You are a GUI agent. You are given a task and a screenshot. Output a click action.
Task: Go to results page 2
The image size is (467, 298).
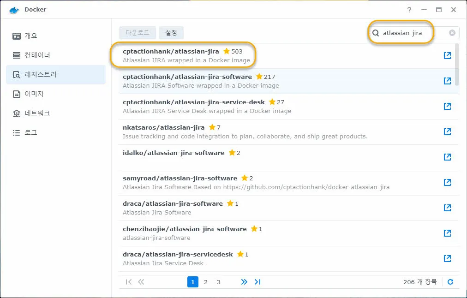click(205, 282)
